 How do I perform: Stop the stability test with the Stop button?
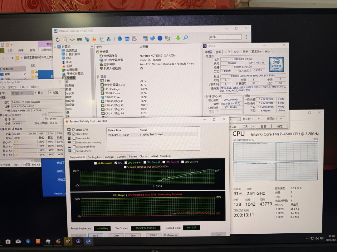click(x=95, y=236)
